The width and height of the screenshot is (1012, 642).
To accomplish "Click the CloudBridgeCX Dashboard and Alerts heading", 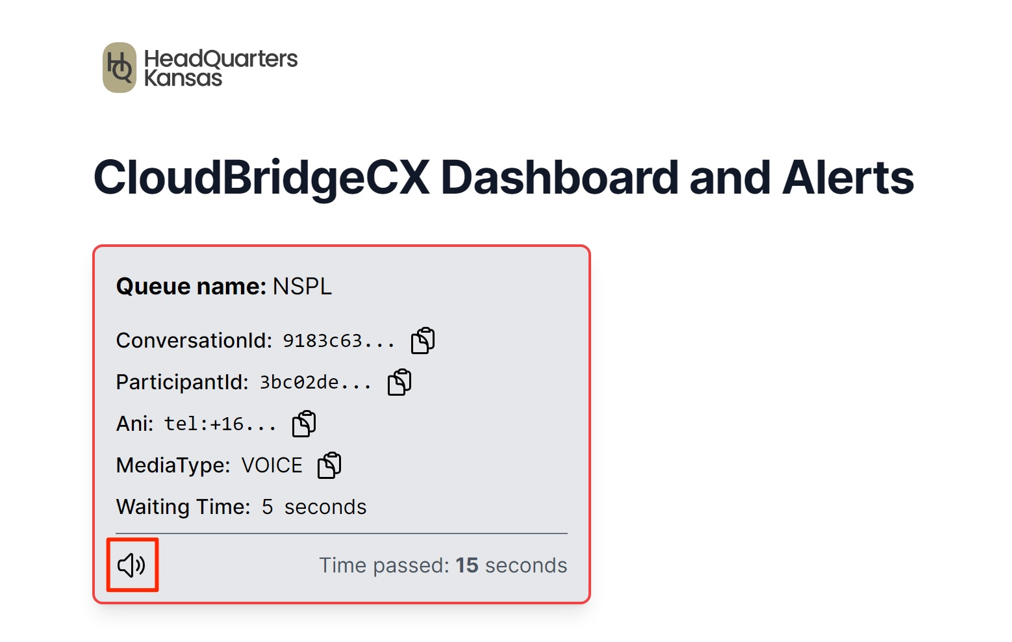I will [503, 177].
